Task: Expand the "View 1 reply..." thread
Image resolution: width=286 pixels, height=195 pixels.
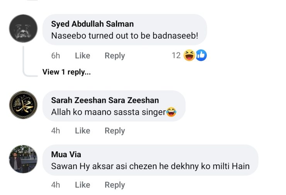Action: 66,72
